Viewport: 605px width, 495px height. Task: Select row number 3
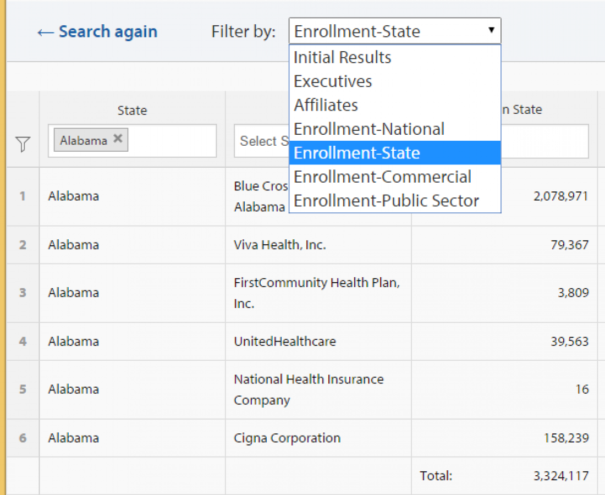(23, 293)
